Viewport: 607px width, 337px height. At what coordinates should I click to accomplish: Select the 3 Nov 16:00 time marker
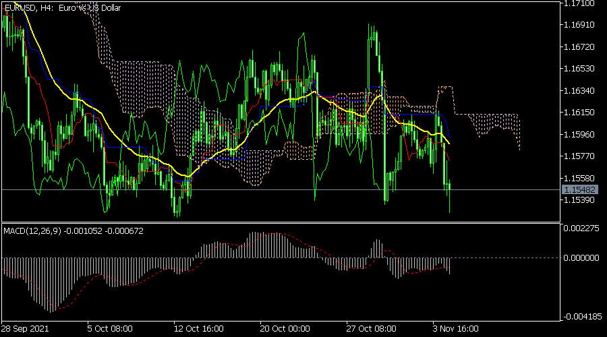pyautogui.click(x=456, y=329)
